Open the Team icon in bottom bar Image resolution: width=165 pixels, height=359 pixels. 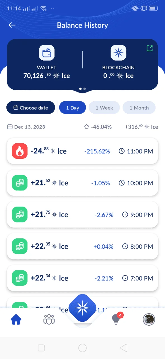(x=49, y=319)
